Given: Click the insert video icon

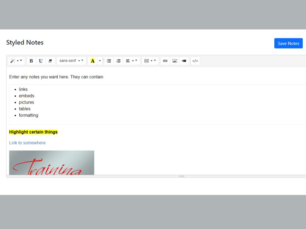Looking at the screenshot, I should 184,61.
